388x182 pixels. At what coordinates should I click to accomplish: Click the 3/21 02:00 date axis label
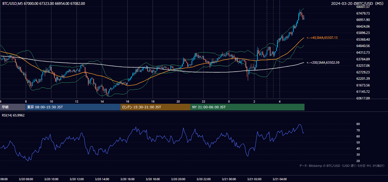tap(254, 179)
